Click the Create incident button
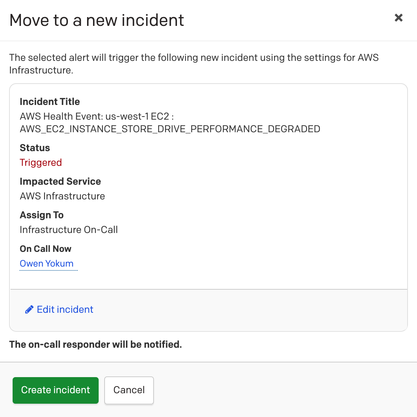 click(x=56, y=390)
